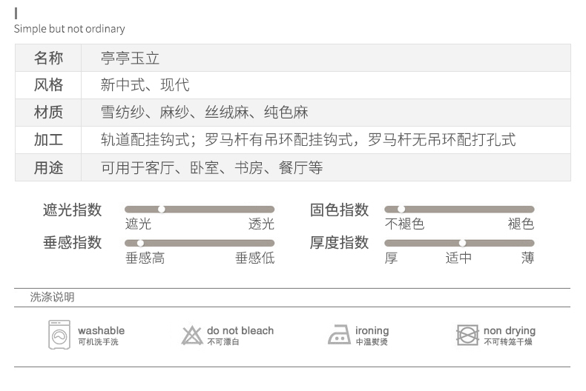Image resolution: width=586 pixels, height=391 pixels.
Task: Click the 遮光指数 slider knob
Action: pos(162,210)
